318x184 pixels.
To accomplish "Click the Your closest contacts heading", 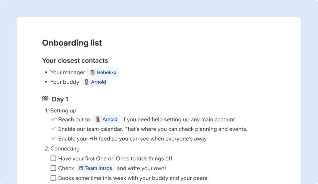I will 75,60.
